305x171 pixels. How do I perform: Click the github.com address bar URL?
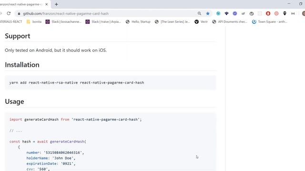pyautogui.click(x=66, y=14)
